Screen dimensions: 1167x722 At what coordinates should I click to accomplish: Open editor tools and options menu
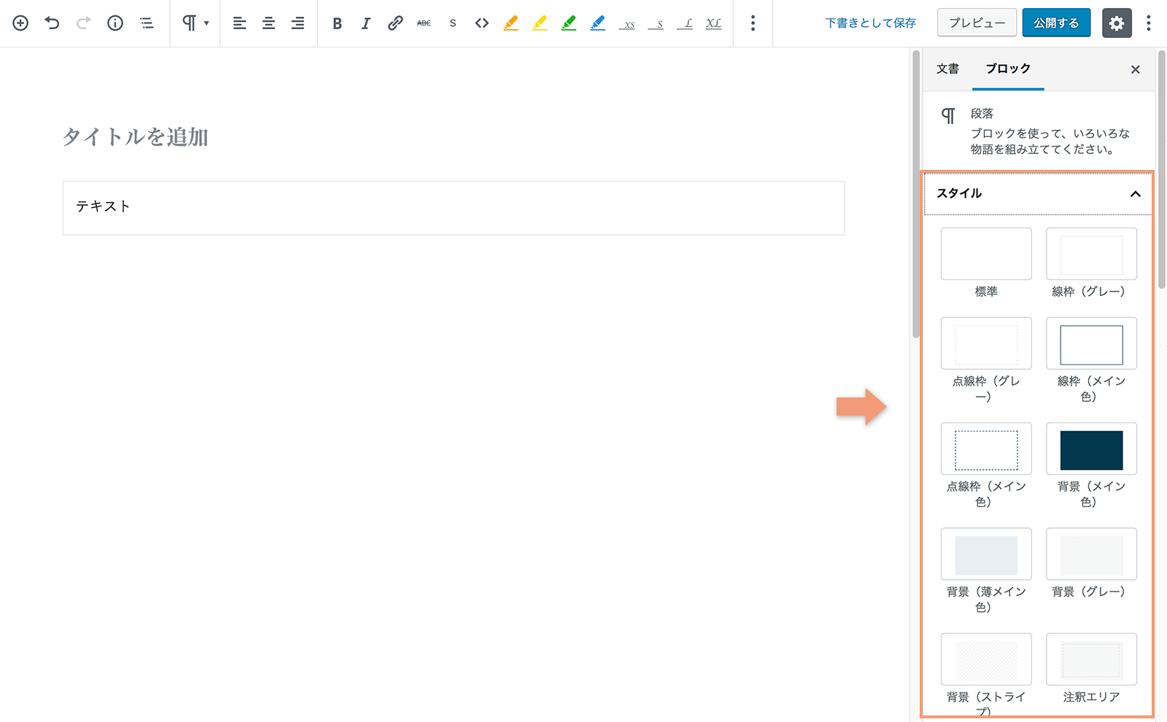click(1149, 23)
